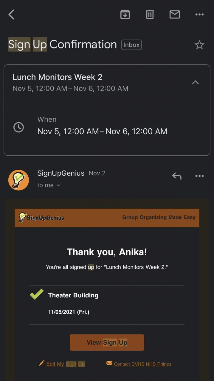Viewport: 214px width, 381px height.
Task: Delete email with trash icon
Action: (x=150, y=14)
